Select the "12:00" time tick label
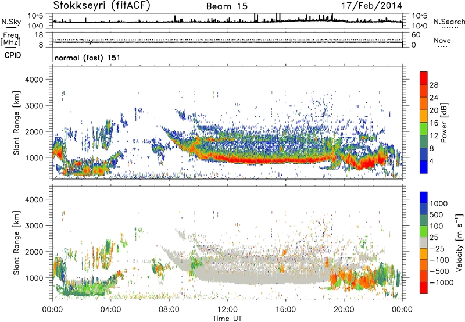Image resolution: width=465 pixels, height=322 pixels. pos(227,310)
